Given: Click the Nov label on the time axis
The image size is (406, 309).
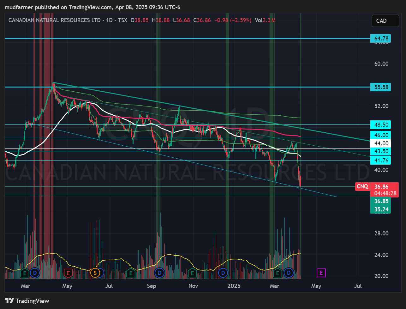Looking at the screenshot, I should (x=193, y=286).
